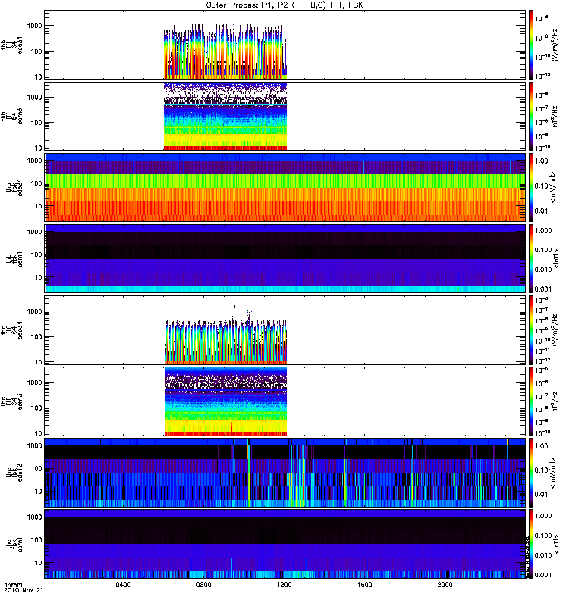
Task: Click the thc fff 64 scm3 y-axis title
Action: [x=12, y=401]
